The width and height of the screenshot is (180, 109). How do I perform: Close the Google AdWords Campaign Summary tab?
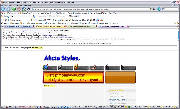[x=65, y=26]
